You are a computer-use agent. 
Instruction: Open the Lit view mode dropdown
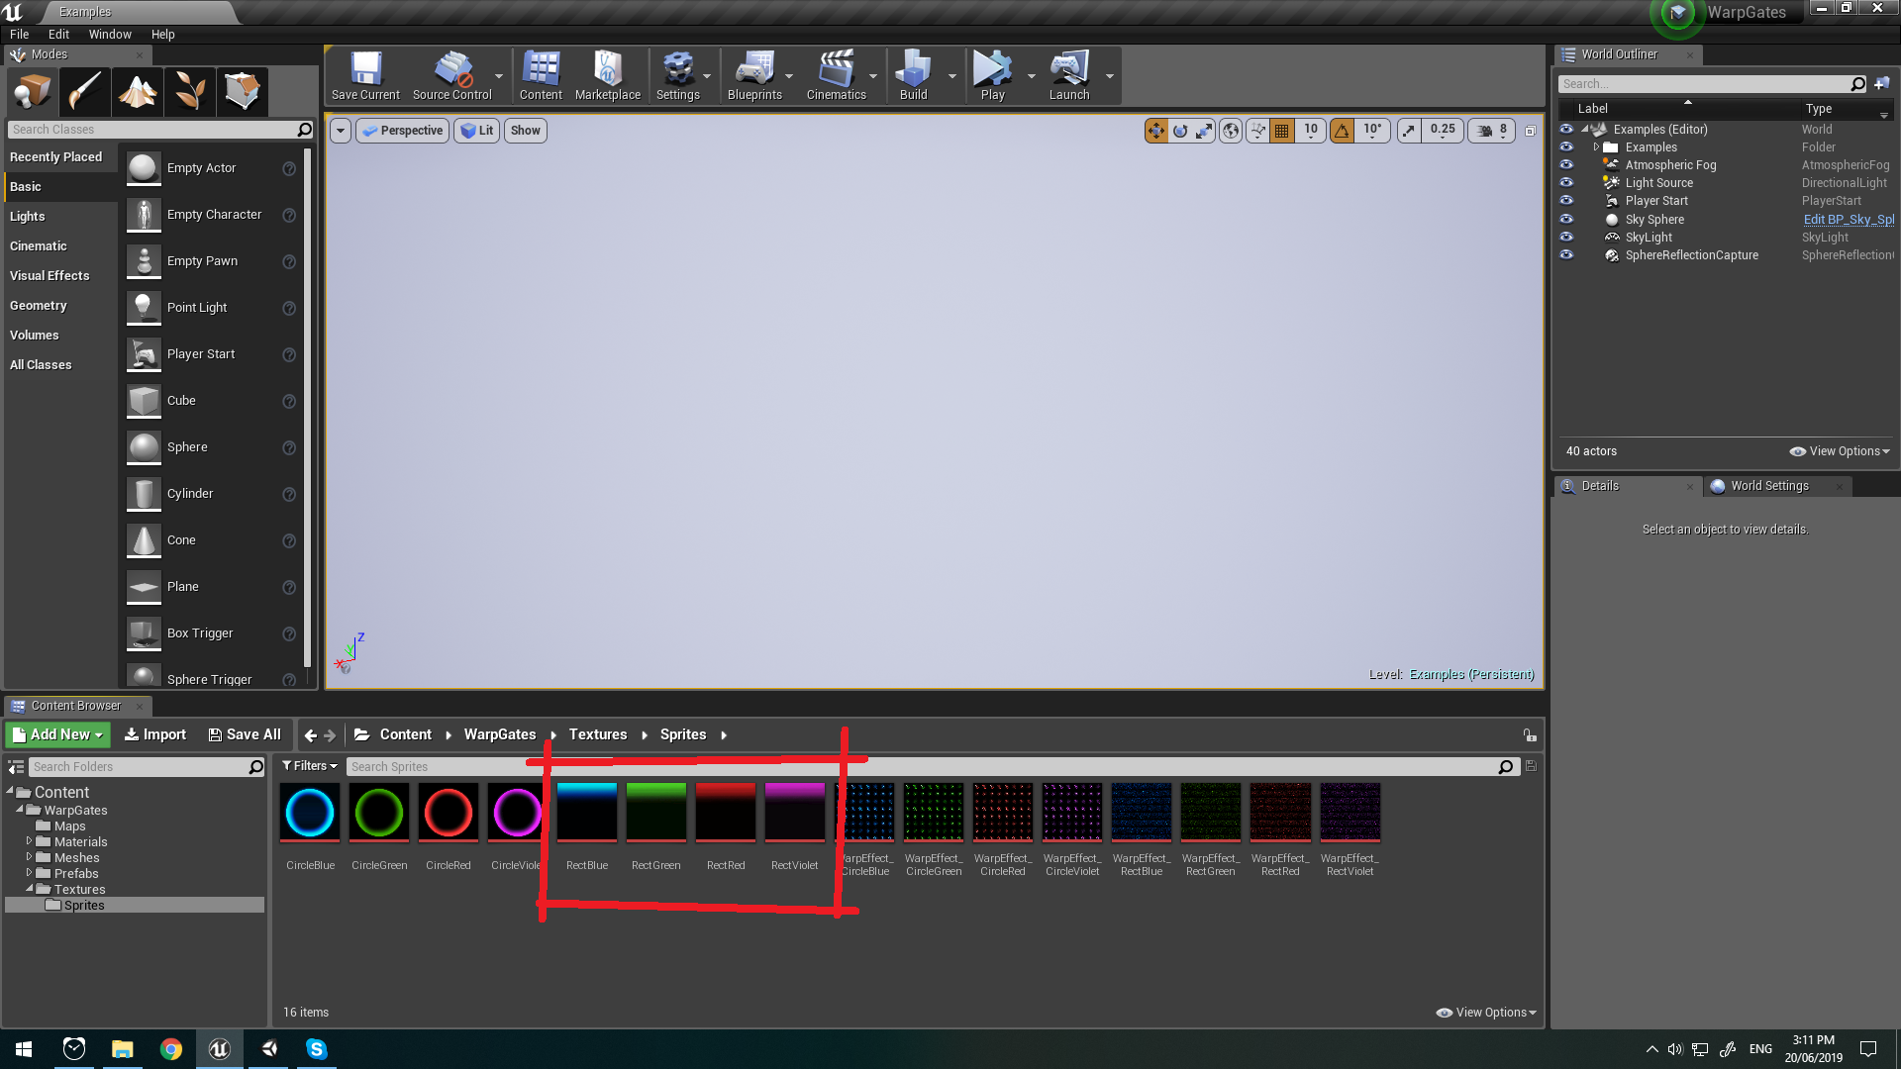coord(477,131)
